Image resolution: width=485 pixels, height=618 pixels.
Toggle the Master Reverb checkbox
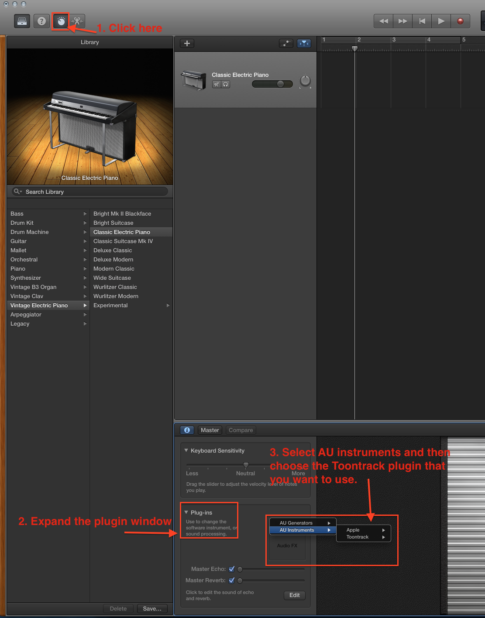point(232,580)
